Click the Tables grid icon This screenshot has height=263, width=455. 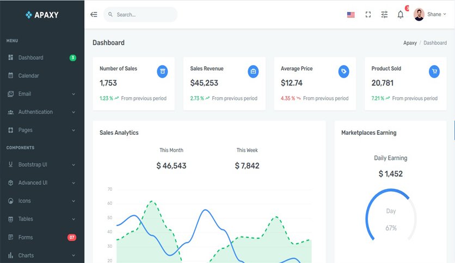pyautogui.click(x=11, y=219)
